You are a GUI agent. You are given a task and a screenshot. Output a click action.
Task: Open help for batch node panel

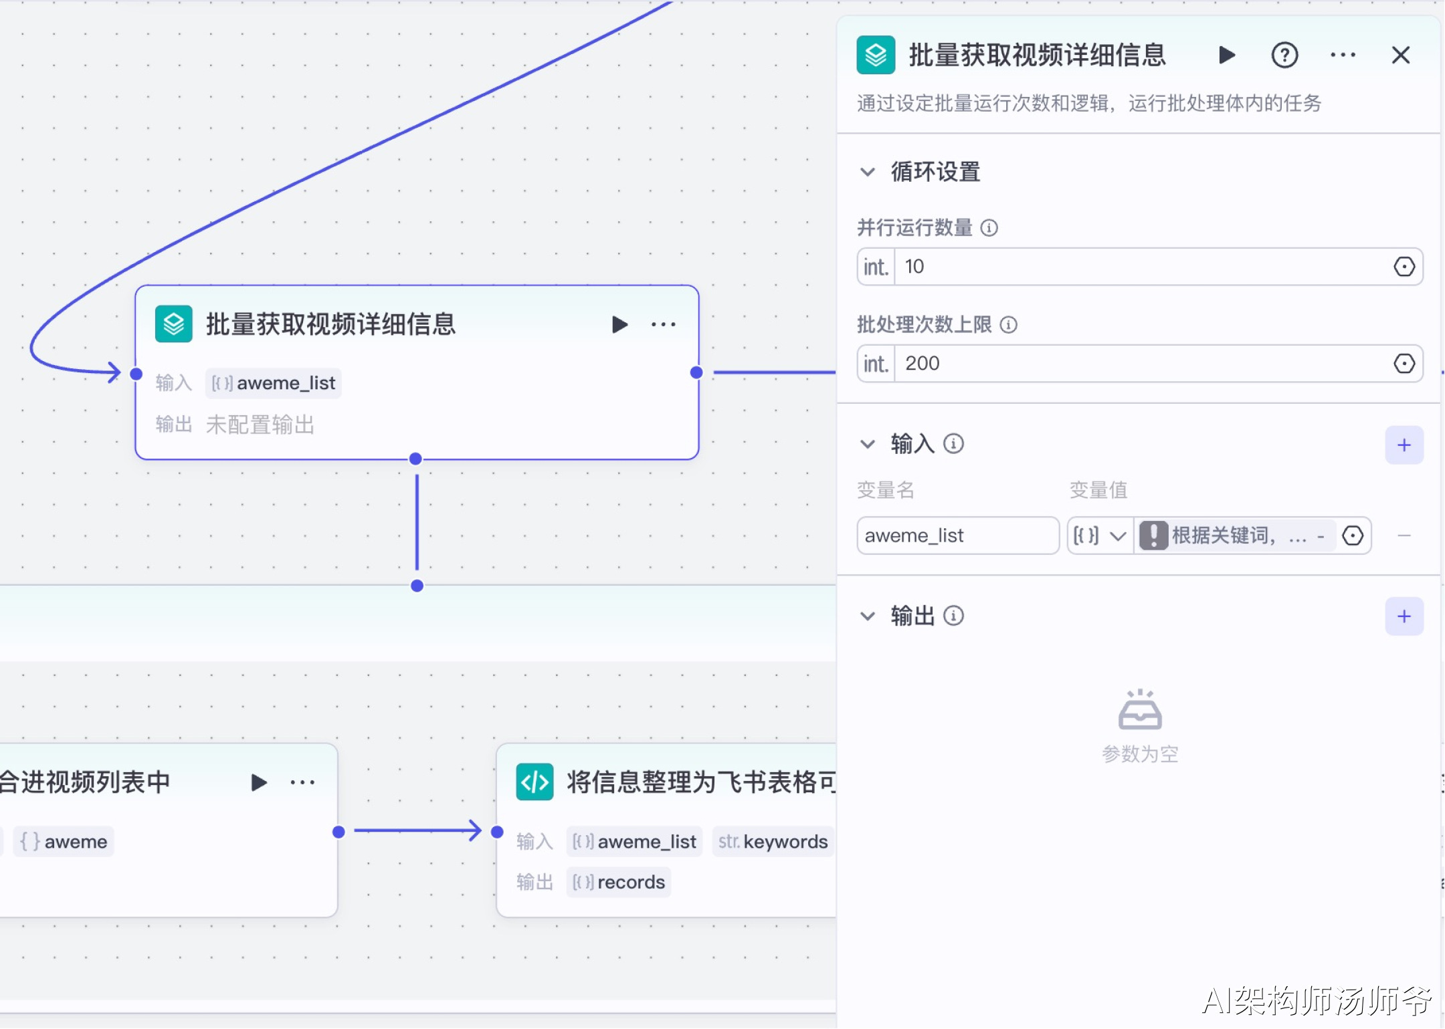(1284, 55)
